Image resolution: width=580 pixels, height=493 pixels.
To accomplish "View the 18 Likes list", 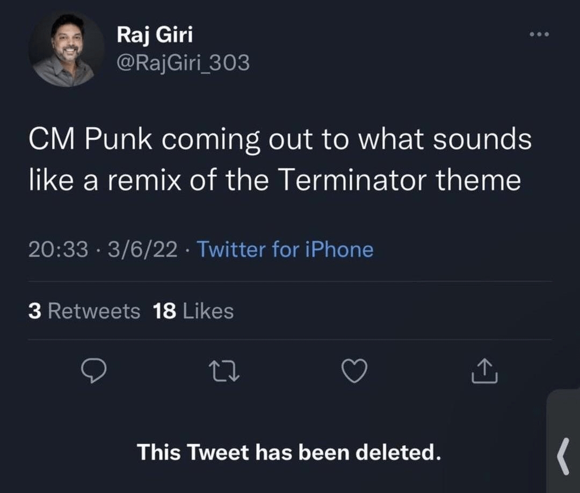I will (193, 311).
